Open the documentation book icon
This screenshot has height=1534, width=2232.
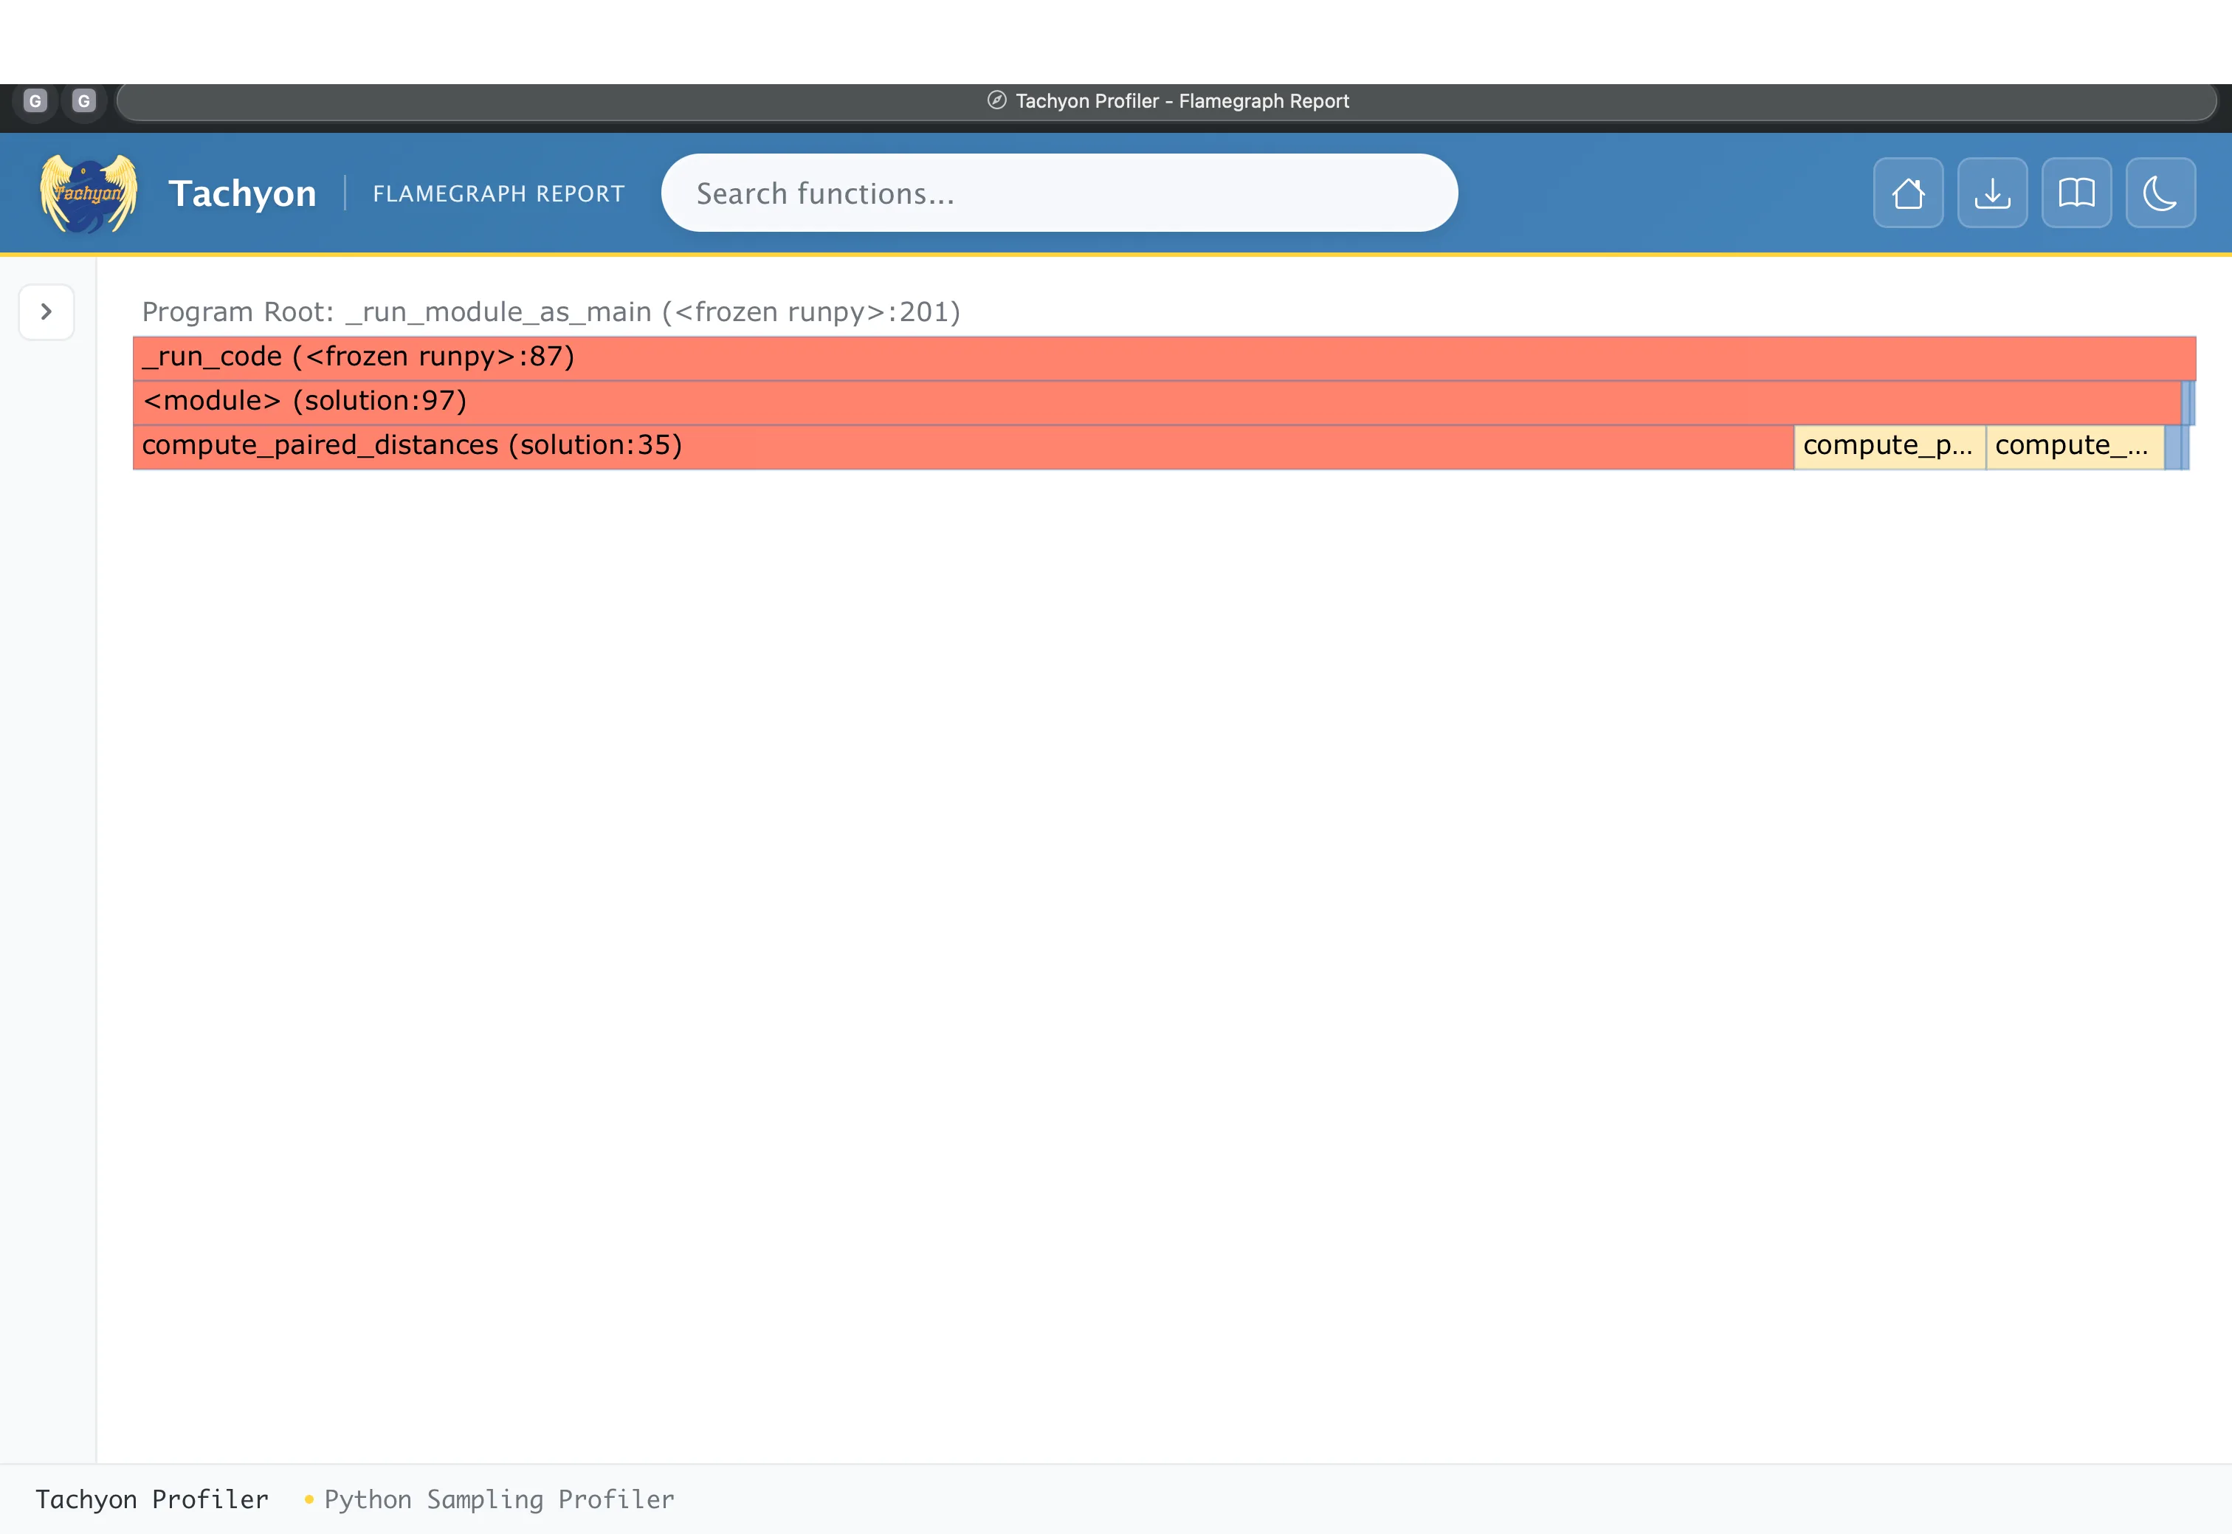[2076, 193]
